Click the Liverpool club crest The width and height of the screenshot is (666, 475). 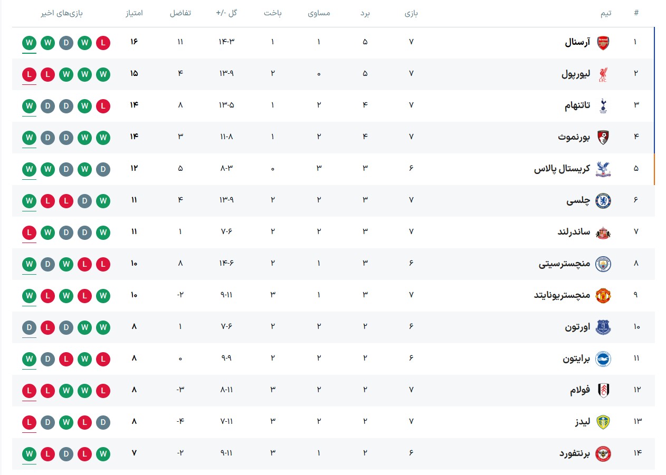click(603, 74)
